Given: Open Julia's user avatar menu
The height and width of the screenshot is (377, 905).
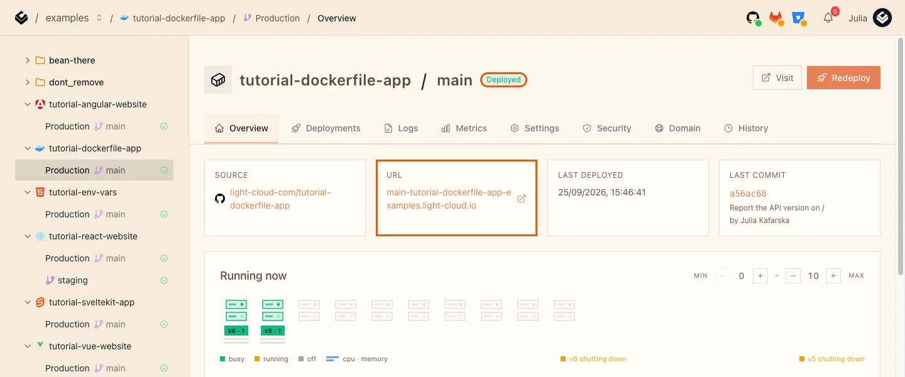Looking at the screenshot, I should (882, 18).
